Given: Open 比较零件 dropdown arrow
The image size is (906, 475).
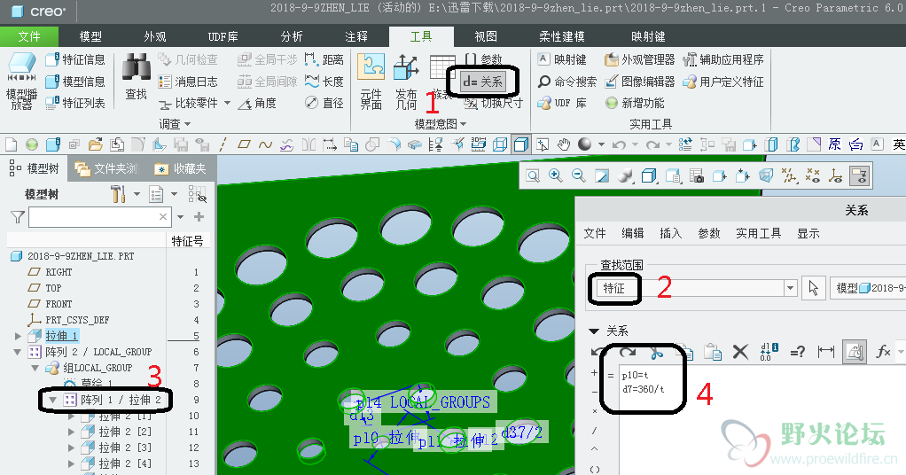Looking at the screenshot, I should point(227,103).
